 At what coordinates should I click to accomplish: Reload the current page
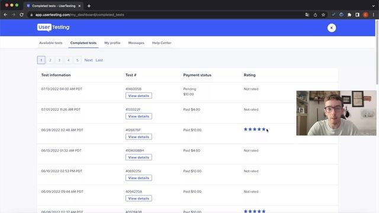point(21,15)
